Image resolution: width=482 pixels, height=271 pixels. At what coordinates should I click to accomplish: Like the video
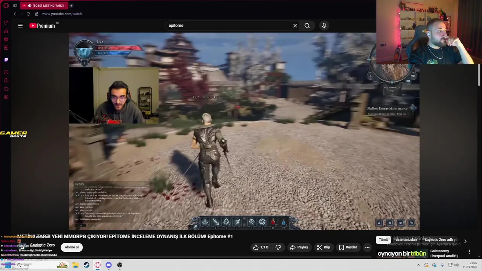point(261,247)
